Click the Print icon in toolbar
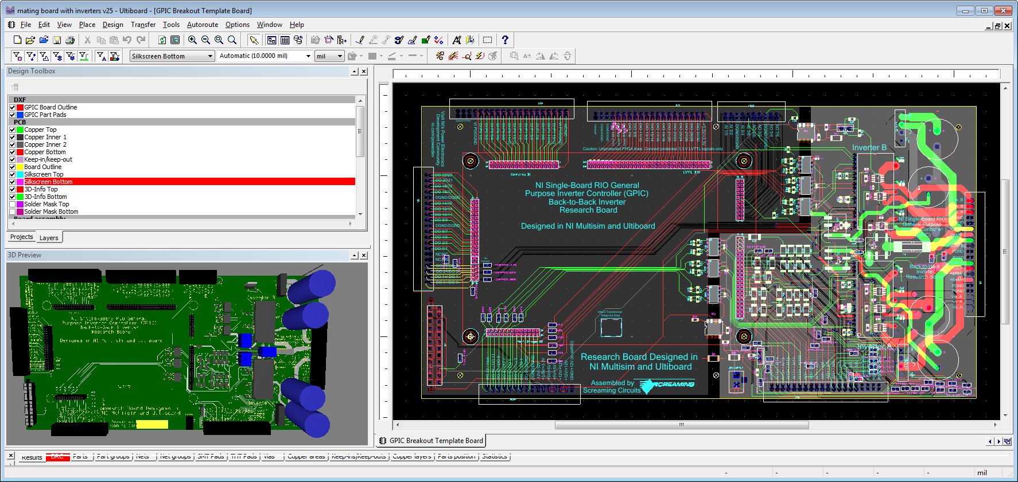The image size is (1018, 482). click(x=70, y=40)
